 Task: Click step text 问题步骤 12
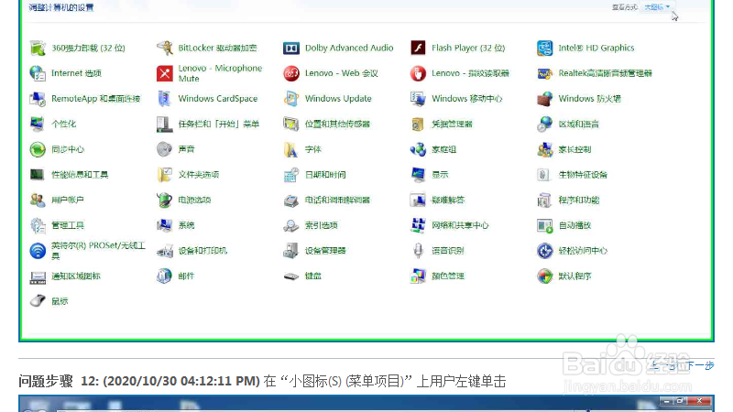(262, 381)
